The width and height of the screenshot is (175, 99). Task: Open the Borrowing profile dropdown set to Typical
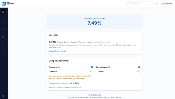click(x=118, y=72)
